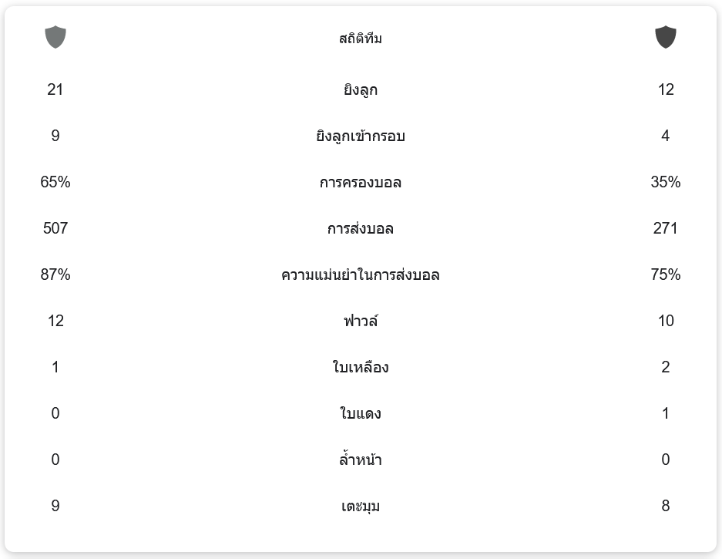This screenshot has width=722, height=559.
Task: Select the ใบแดง stat label
Action: (361, 414)
